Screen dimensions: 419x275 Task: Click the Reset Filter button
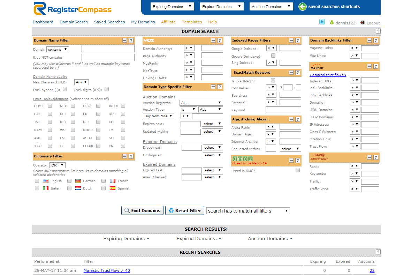tap(185, 210)
